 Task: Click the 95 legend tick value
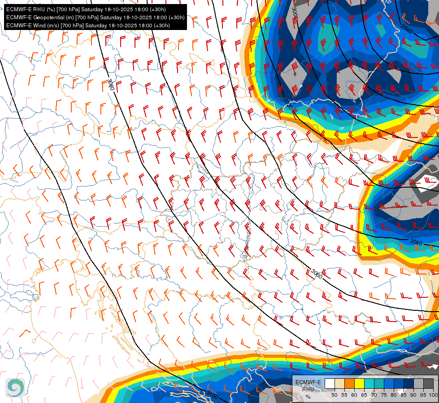click(423, 395)
